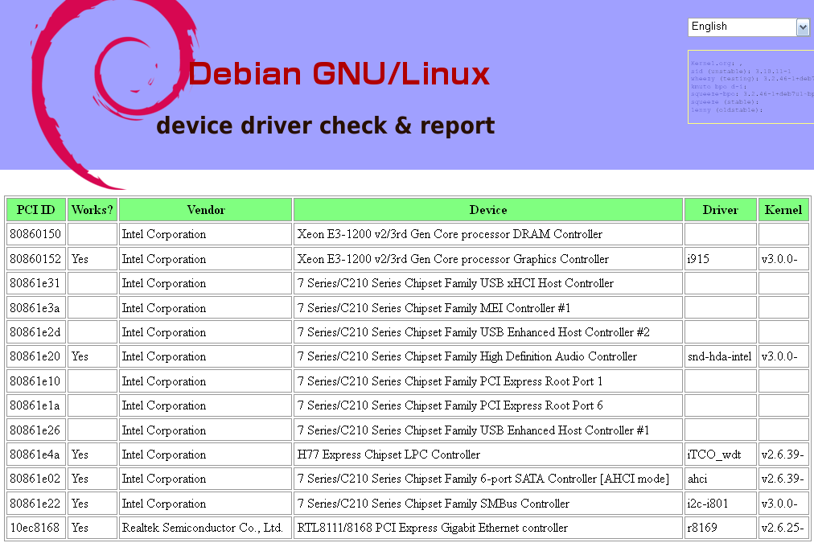Viewport: 814px width, 543px height.
Task: Select PCI ID 80861e4a cell
Action: 36,455
